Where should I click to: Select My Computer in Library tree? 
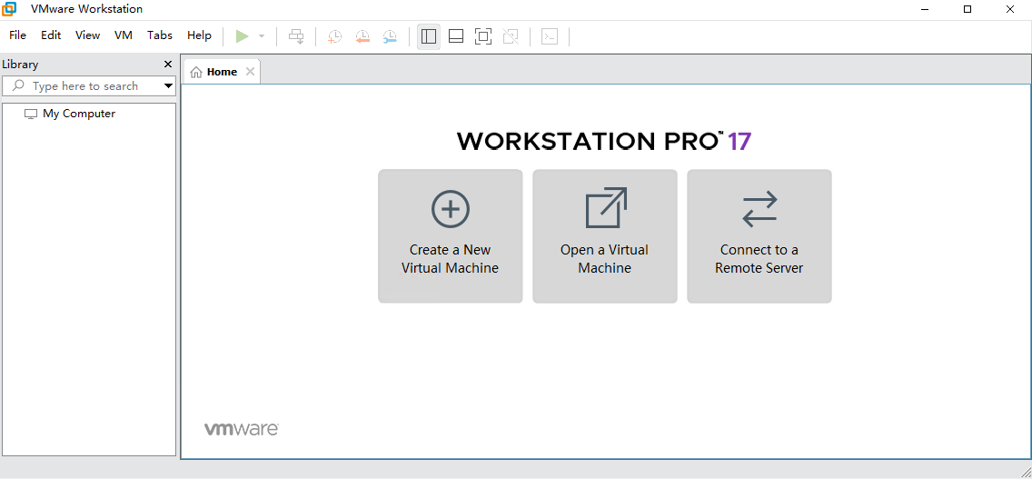pyautogui.click(x=79, y=114)
